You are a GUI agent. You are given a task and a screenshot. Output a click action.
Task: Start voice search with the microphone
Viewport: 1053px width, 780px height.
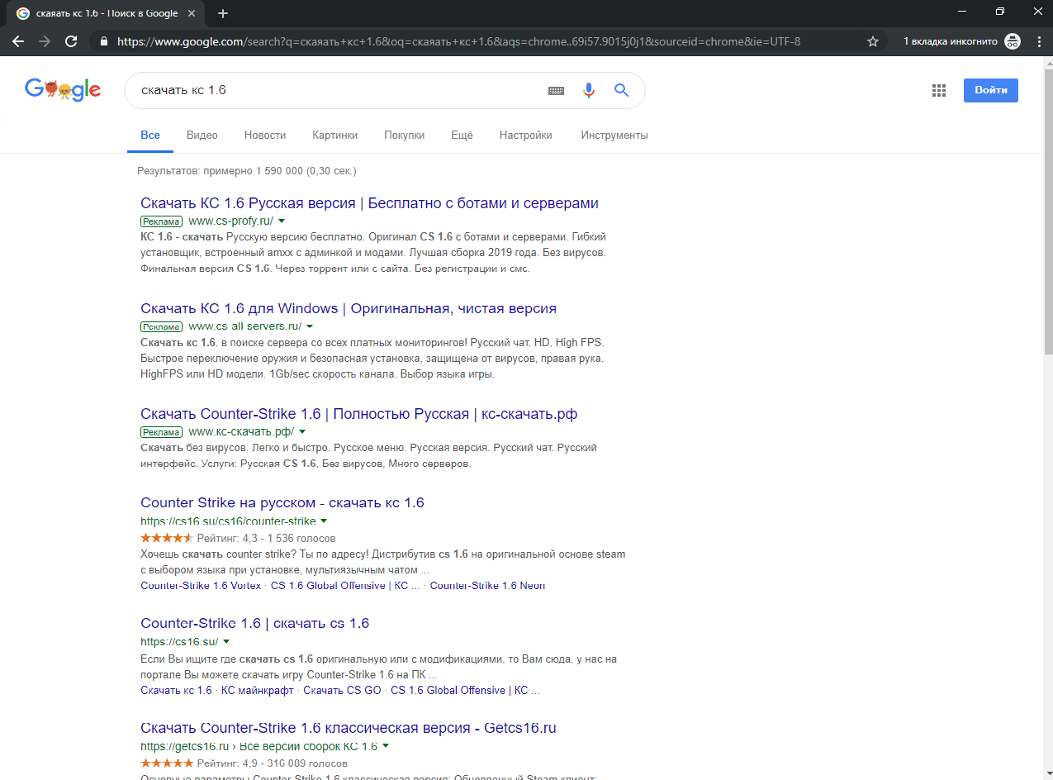(x=589, y=91)
